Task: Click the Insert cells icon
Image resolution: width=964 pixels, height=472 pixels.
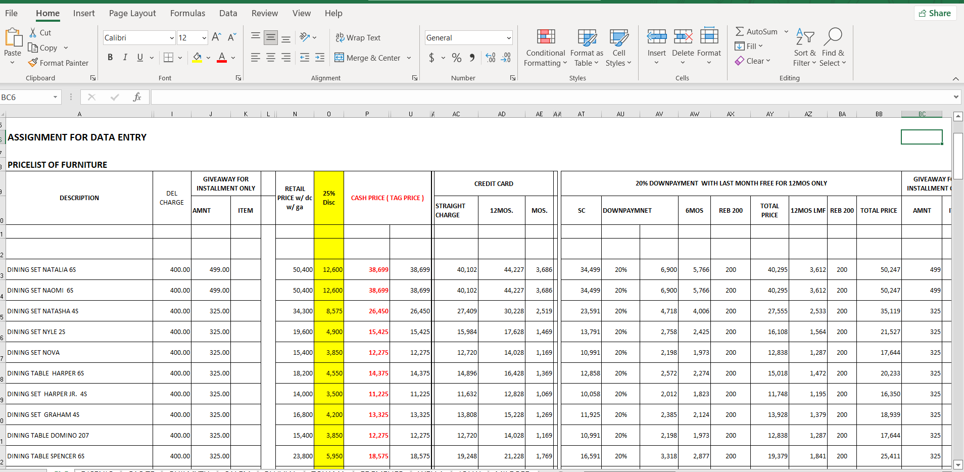Action: (657, 36)
